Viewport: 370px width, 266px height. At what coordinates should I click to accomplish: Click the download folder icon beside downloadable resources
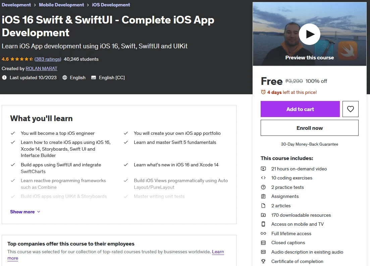point(263,215)
